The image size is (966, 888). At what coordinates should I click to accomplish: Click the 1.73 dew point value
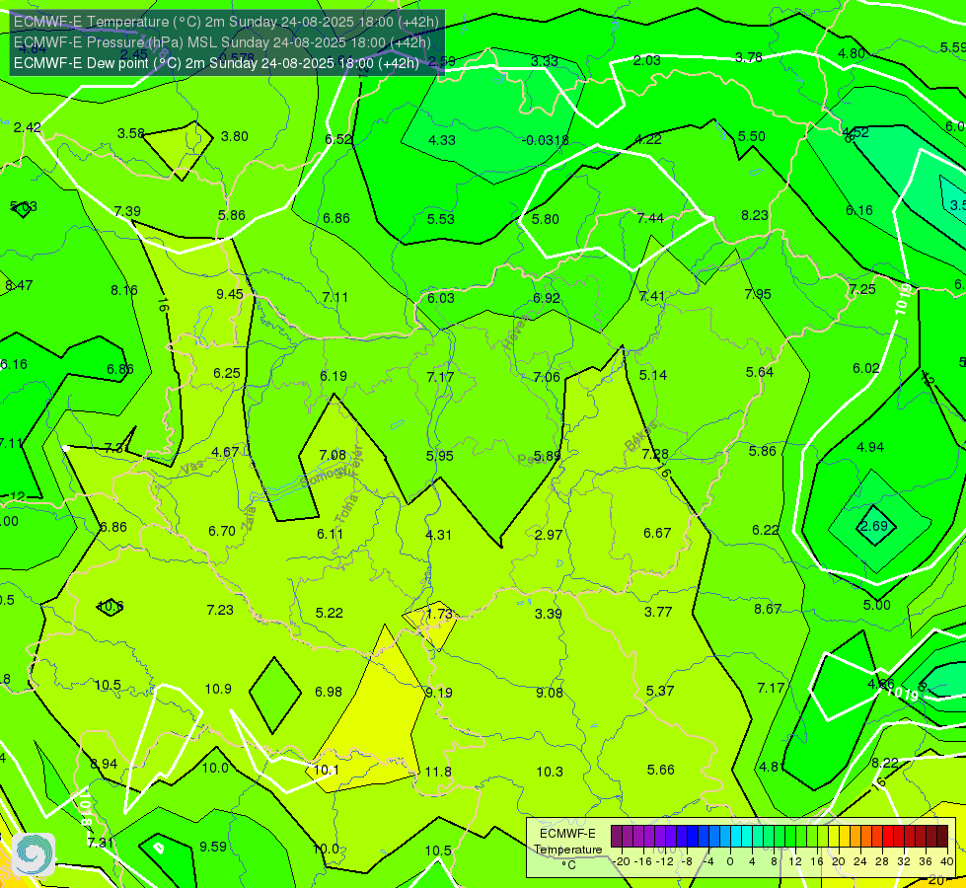pyautogui.click(x=439, y=615)
